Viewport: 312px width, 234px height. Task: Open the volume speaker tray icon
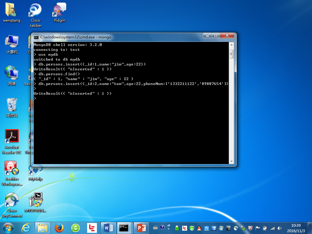280,228
